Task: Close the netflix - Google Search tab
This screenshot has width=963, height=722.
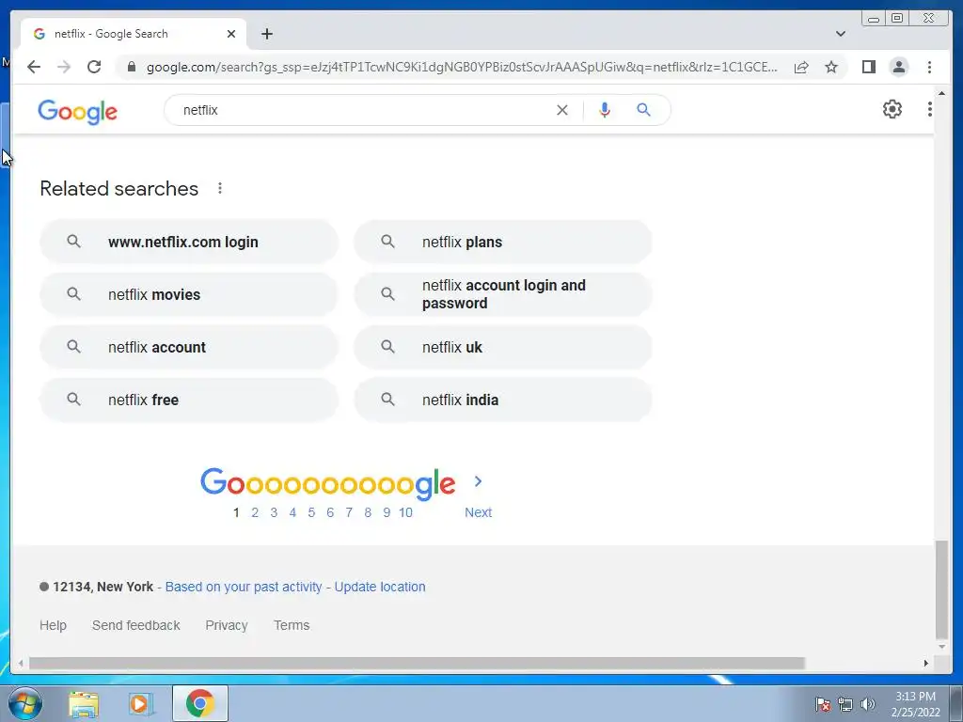Action: (x=231, y=34)
